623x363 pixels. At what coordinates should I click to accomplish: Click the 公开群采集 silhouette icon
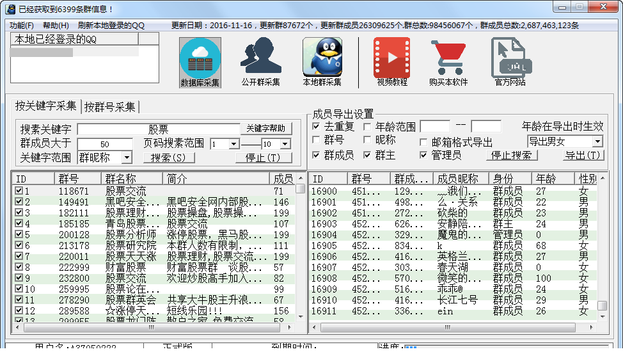click(260, 58)
